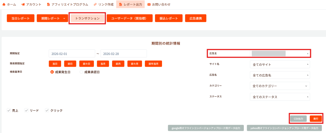Image resolution: width=326 pixels, height=133 pixels.
Task: Expand the 期間レポート dropdown button
Action: 51,18
